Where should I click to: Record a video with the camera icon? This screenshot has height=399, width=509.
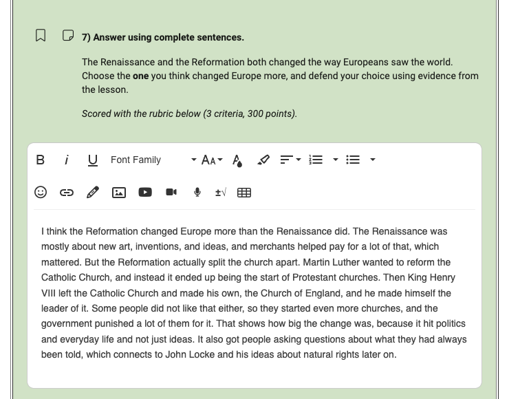(x=171, y=192)
